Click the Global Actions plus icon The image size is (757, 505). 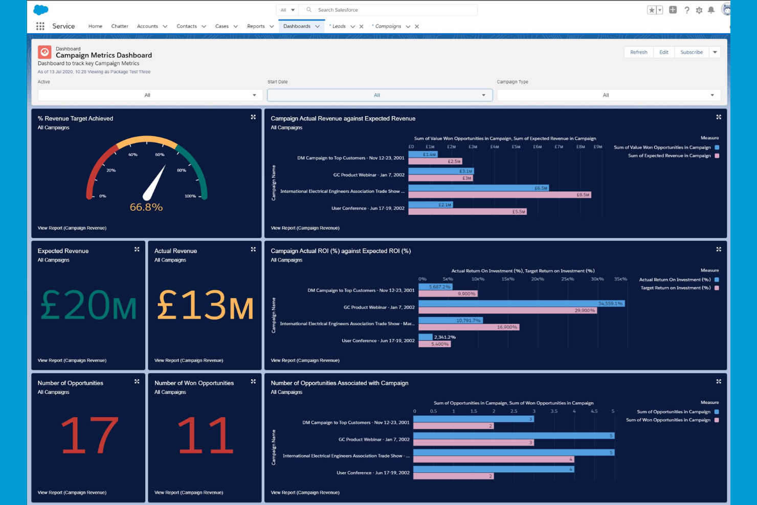click(673, 10)
